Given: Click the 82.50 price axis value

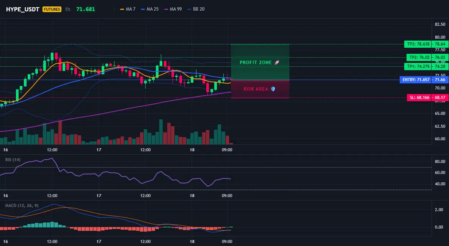Looking at the screenshot, I should coord(440,24).
